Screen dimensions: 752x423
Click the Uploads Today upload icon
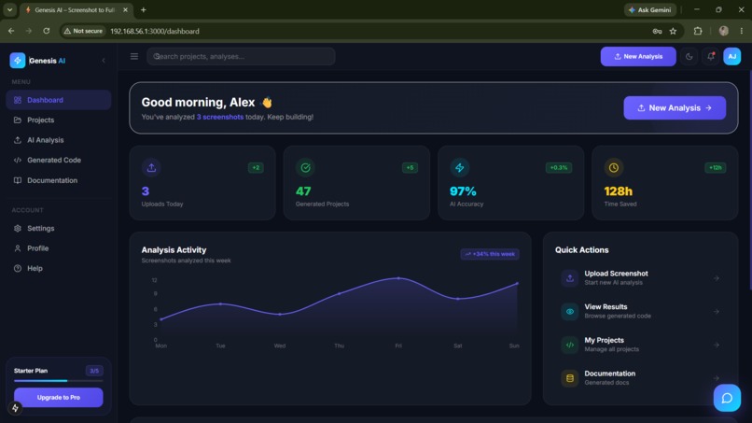click(151, 167)
